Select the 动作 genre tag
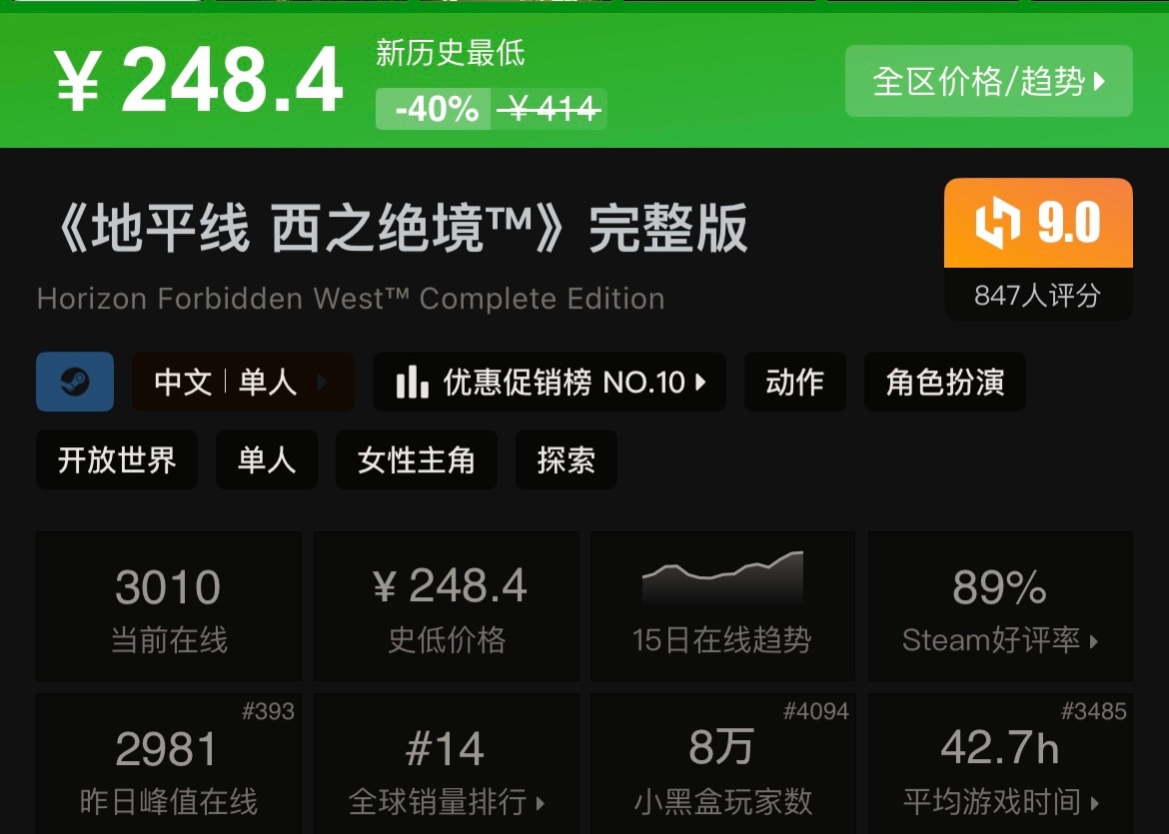1169x834 pixels. (x=794, y=382)
